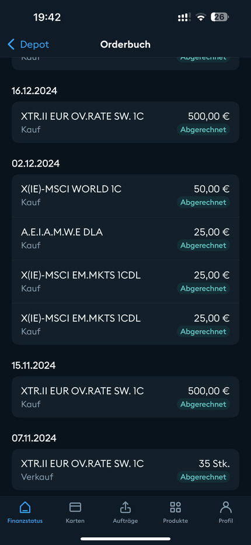This screenshot has height=545, width=251.
Task: Open the Karten card icon
Action: (75, 507)
